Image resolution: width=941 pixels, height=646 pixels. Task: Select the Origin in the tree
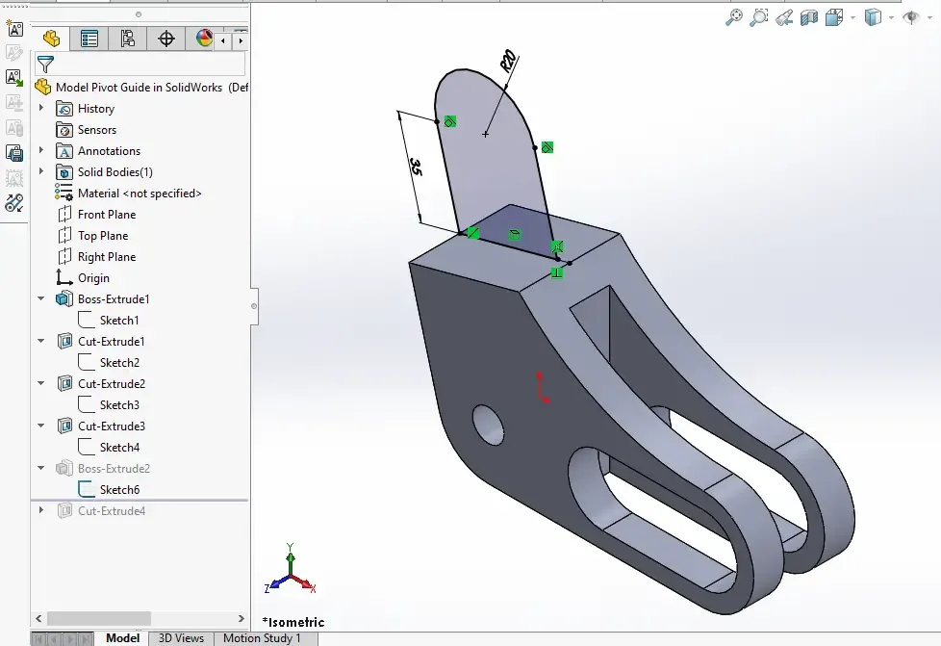click(x=83, y=278)
